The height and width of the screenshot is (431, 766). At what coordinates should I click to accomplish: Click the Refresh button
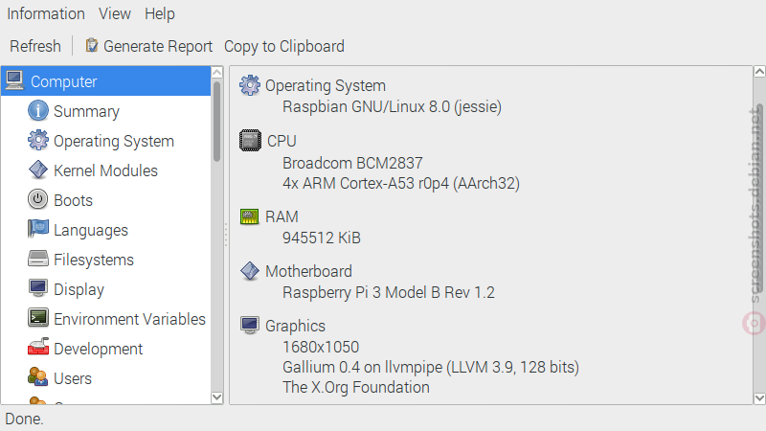point(35,46)
